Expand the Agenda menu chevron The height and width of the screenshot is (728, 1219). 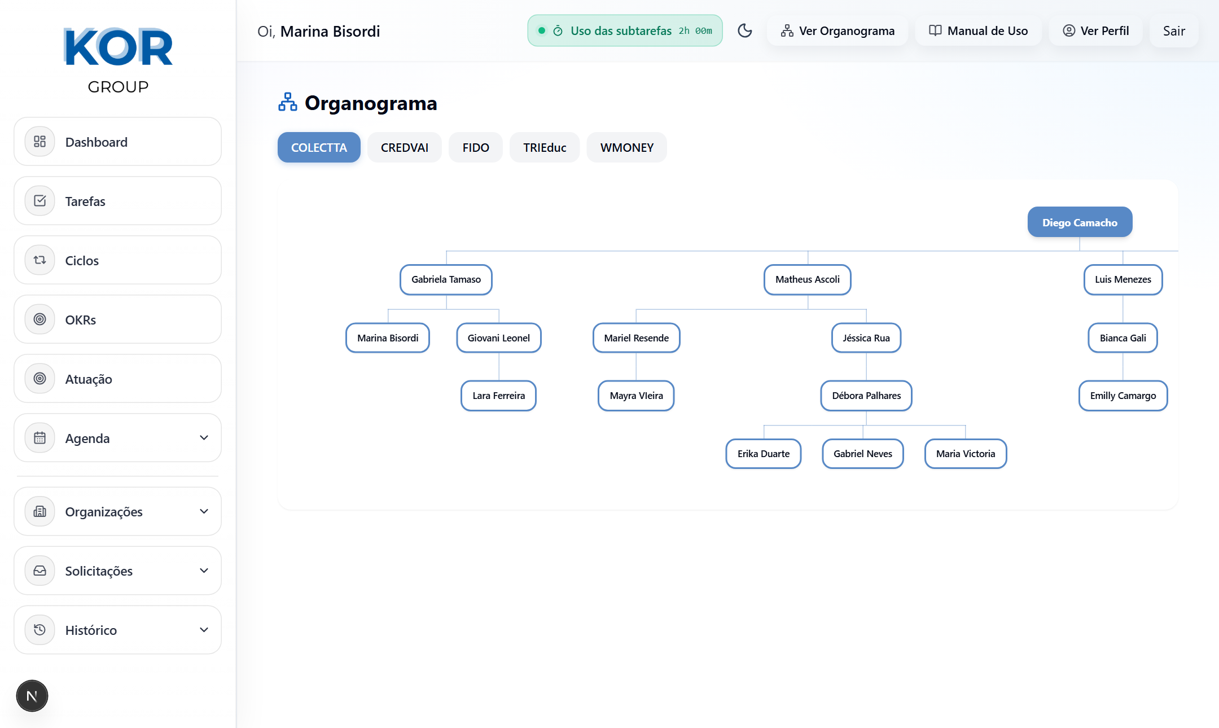tap(204, 438)
